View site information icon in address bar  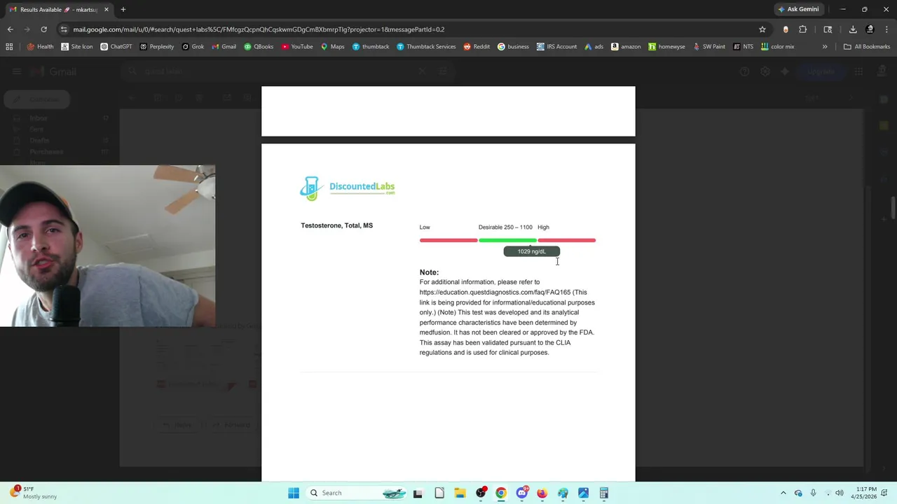pyautogui.click(x=64, y=29)
